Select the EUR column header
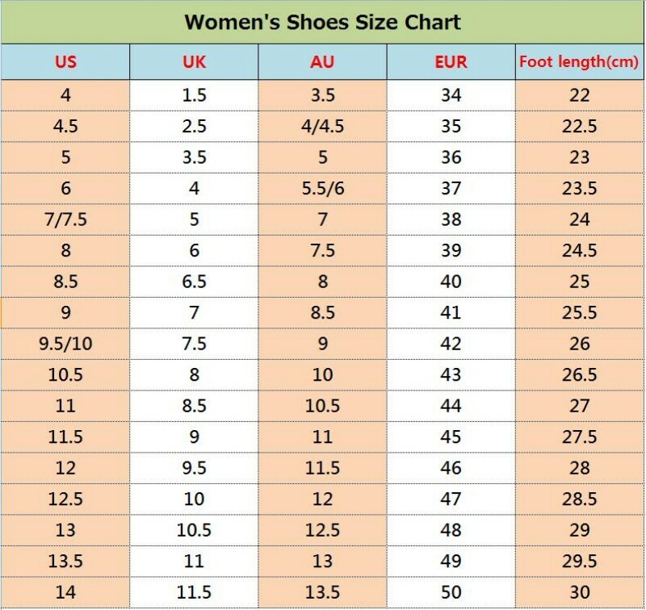The width and height of the screenshot is (646, 610). pos(451,62)
